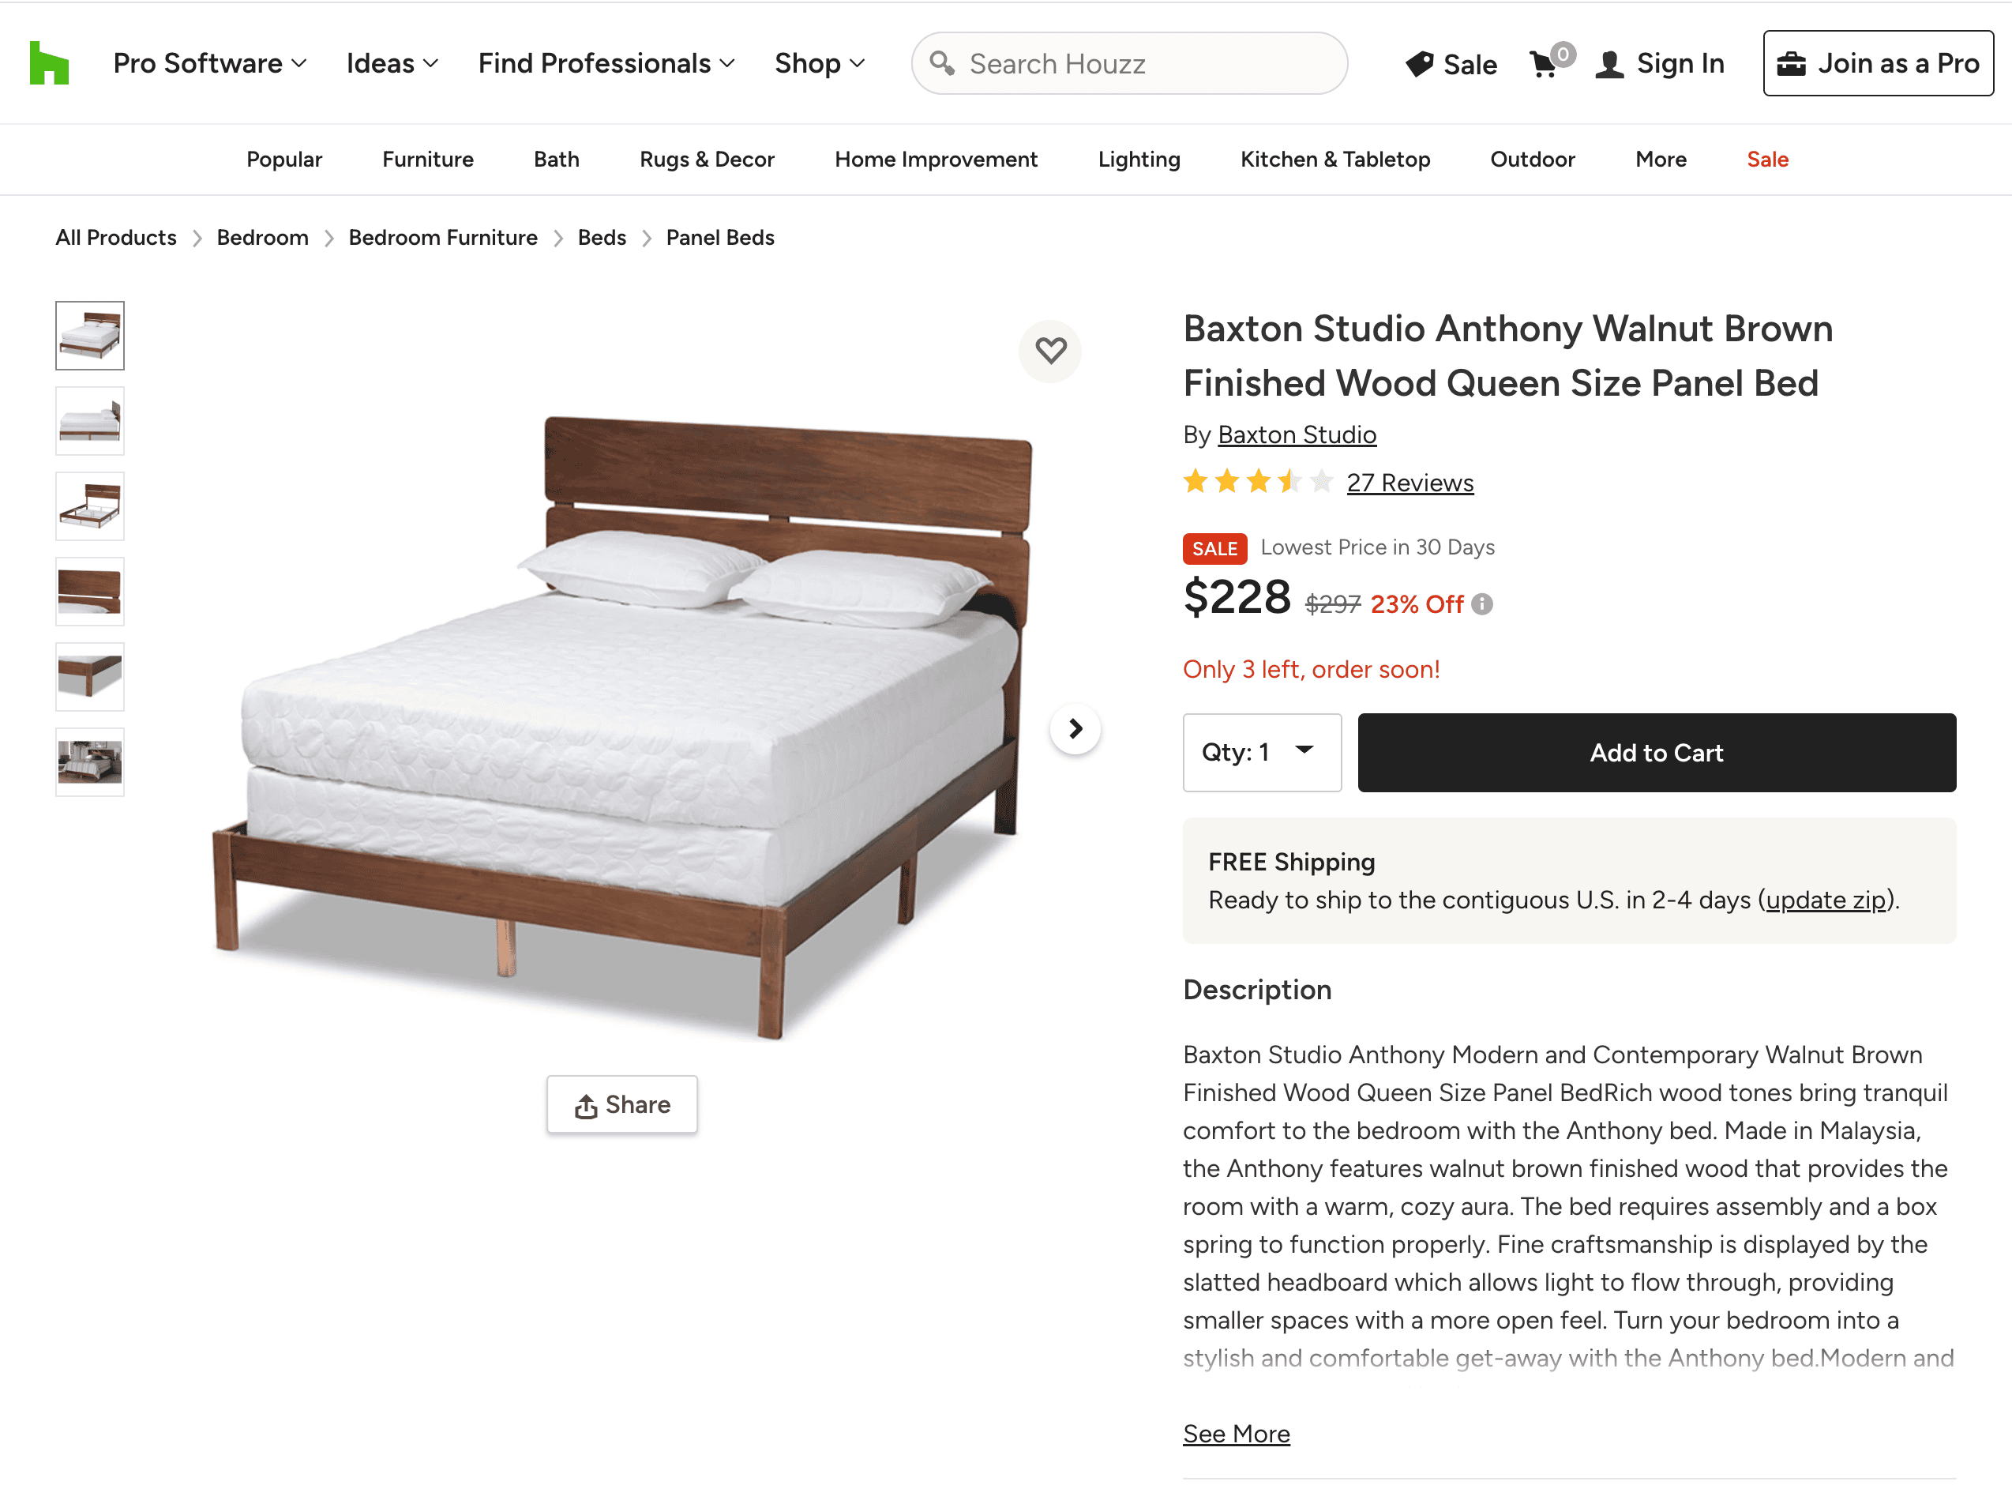Click the next image arrow
2012x1485 pixels.
point(1075,728)
